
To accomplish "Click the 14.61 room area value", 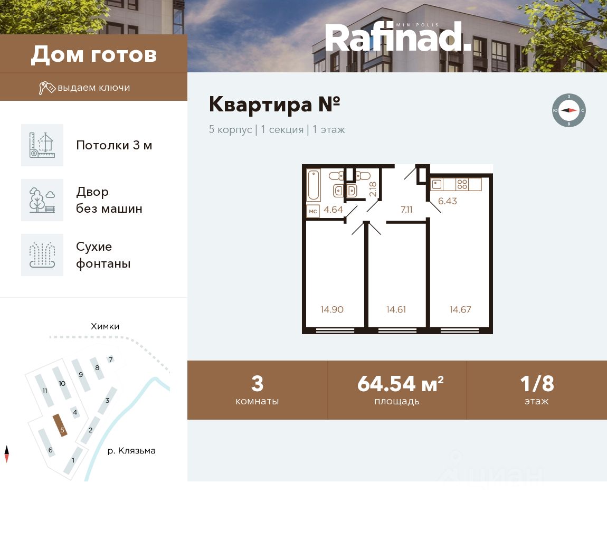I will [x=396, y=309].
